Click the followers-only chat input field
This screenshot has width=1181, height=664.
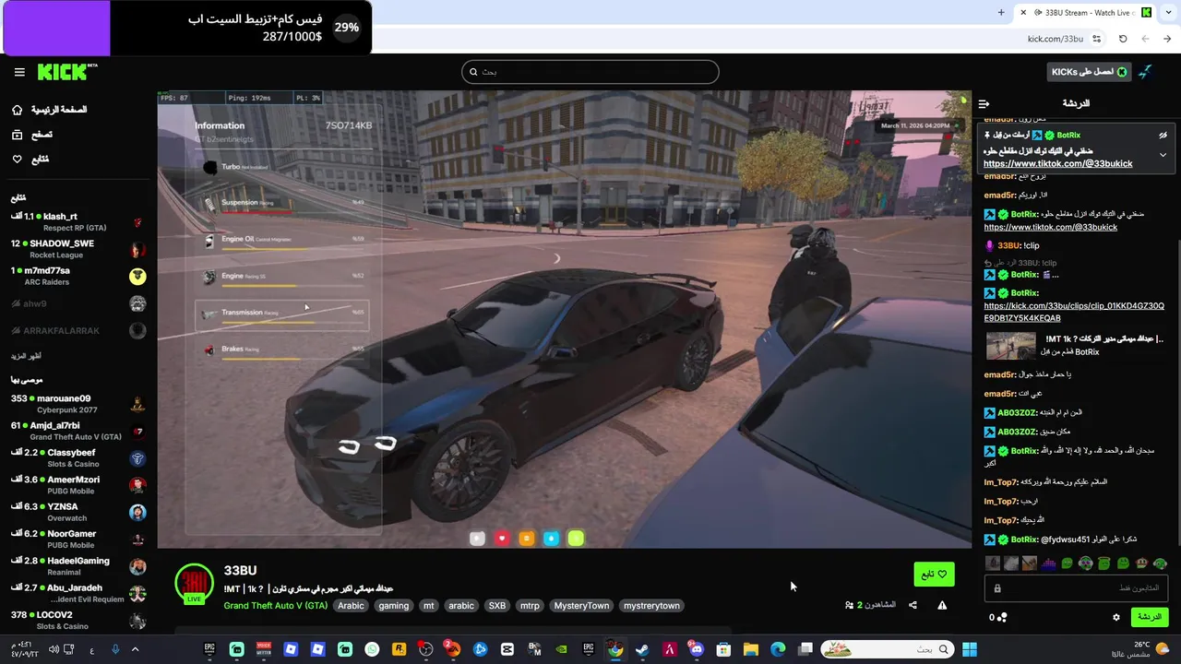1078,588
